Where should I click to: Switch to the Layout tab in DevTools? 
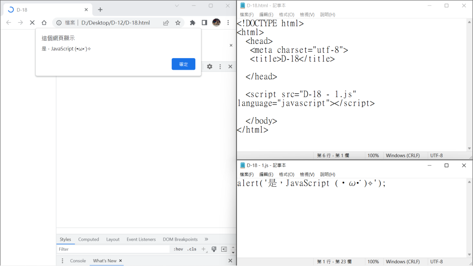pyautogui.click(x=113, y=239)
